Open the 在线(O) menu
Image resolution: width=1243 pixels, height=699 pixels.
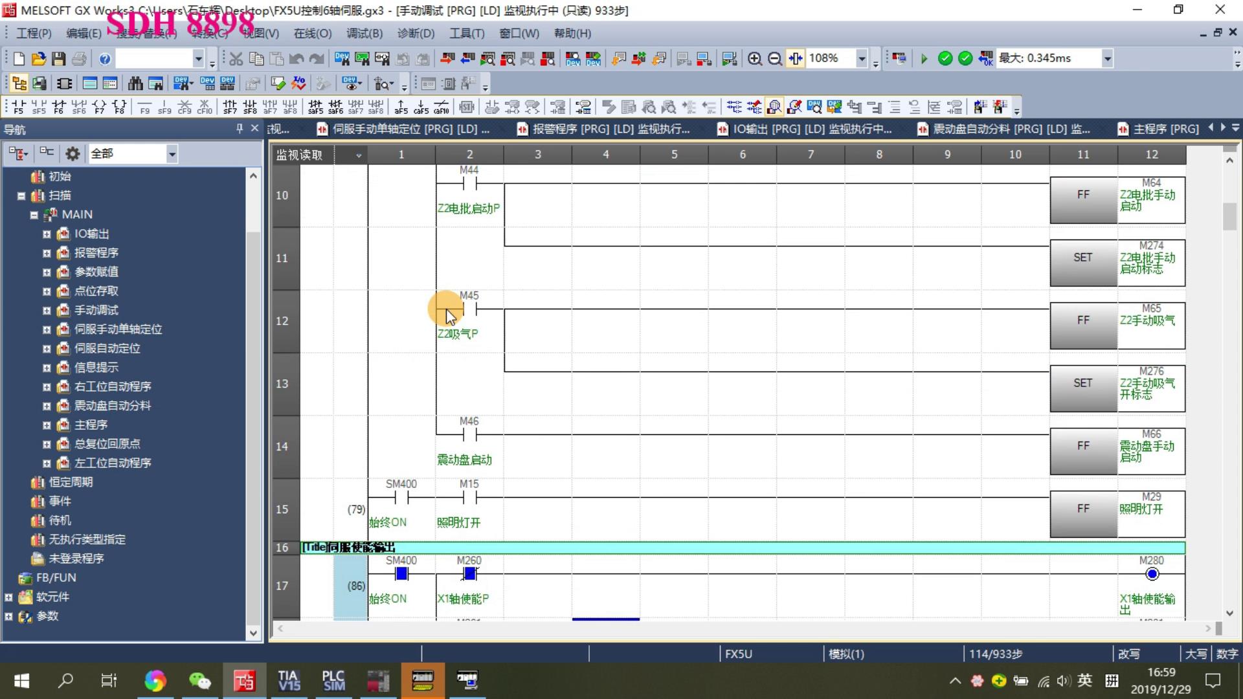[x=312, y=34]
